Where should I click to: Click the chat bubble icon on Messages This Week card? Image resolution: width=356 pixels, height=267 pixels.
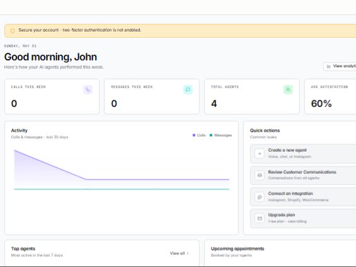[188, 89]
